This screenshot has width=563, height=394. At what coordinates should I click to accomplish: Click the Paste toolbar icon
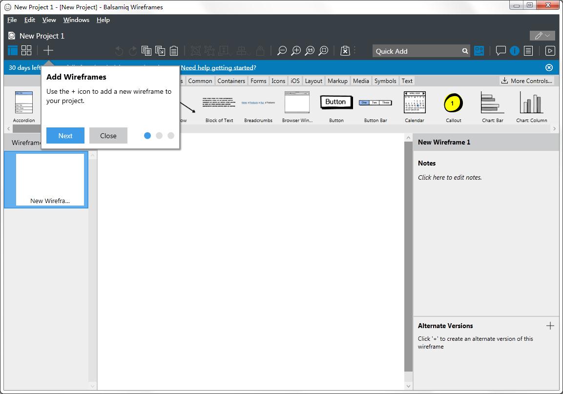173,50
